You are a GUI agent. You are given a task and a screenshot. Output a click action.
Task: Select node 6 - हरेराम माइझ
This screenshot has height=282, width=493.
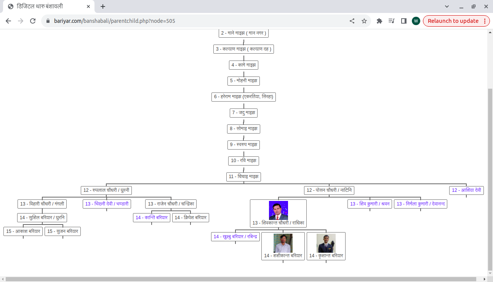[x=244, y=97]
